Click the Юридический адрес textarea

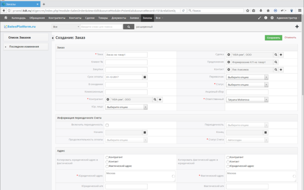[140, 176]
